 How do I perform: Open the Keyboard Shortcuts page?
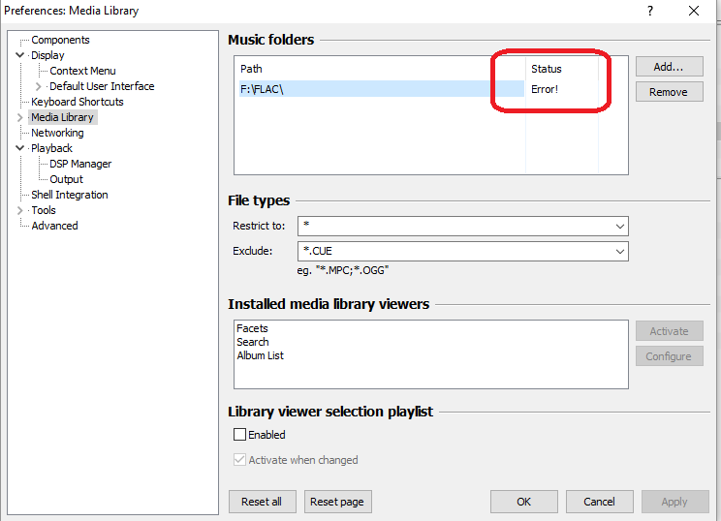(x=77, y=102)
